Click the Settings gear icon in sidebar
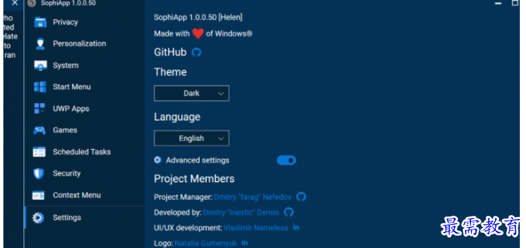The width and height of the screenshot is (526, 248). pyautogui.click(x=38, y=218)
